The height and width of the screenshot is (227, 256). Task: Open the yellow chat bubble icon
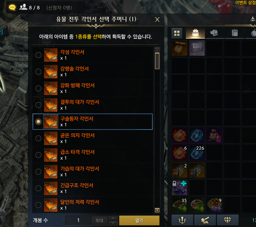pos(12,8)
